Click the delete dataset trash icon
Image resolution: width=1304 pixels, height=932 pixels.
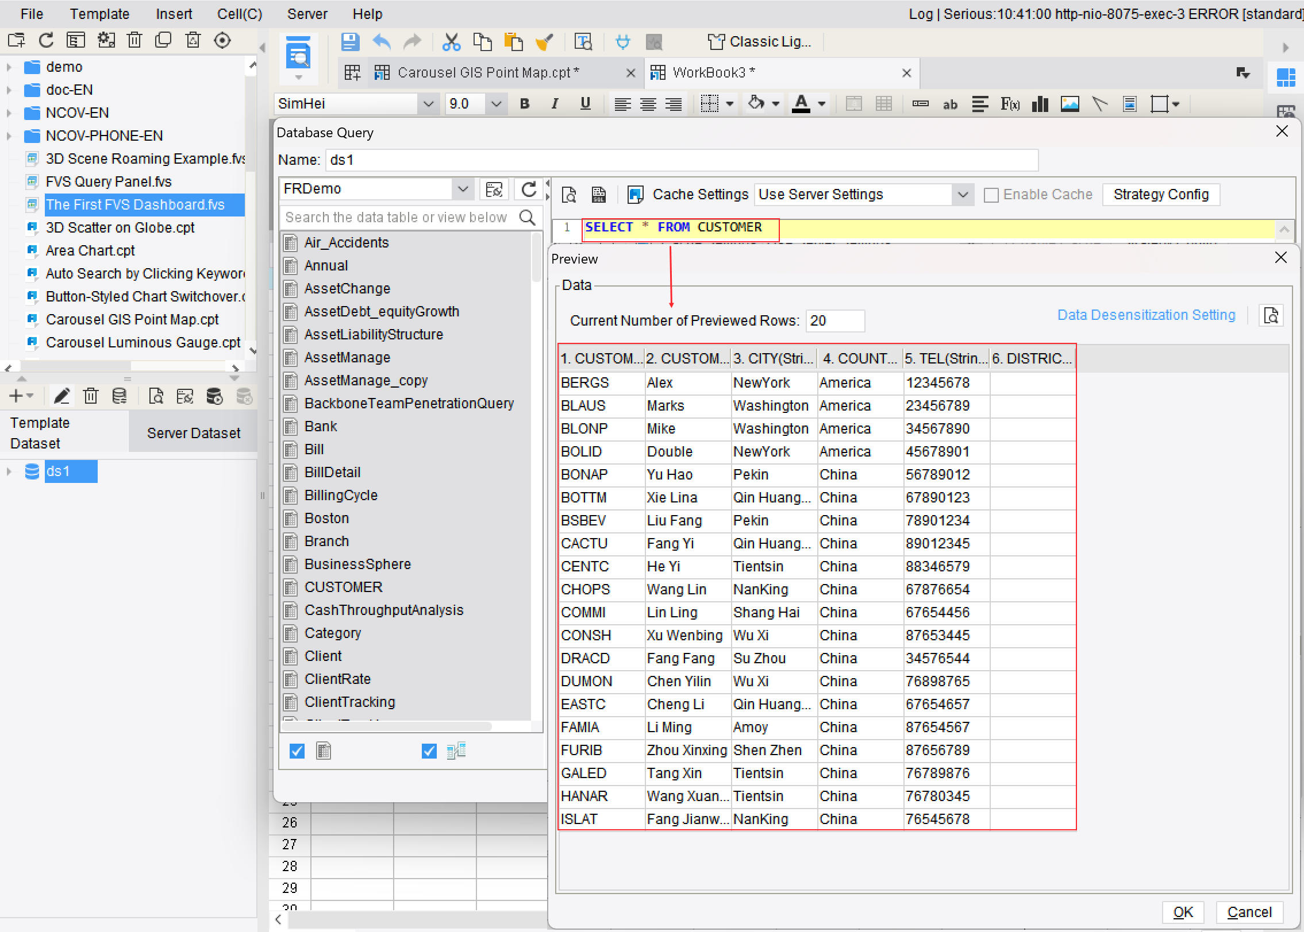click(90, 396)
